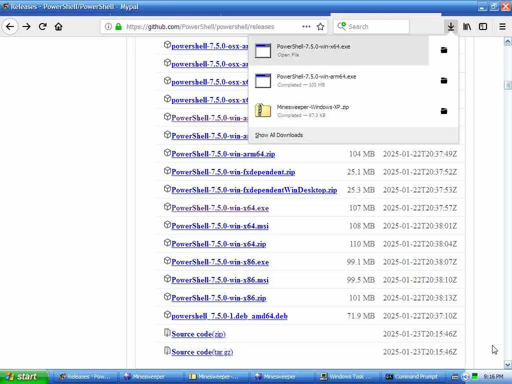The width and height of the screenshot is (512, 384).
Task: Click the 71.9 MB size text
Action: pos(361,316)
